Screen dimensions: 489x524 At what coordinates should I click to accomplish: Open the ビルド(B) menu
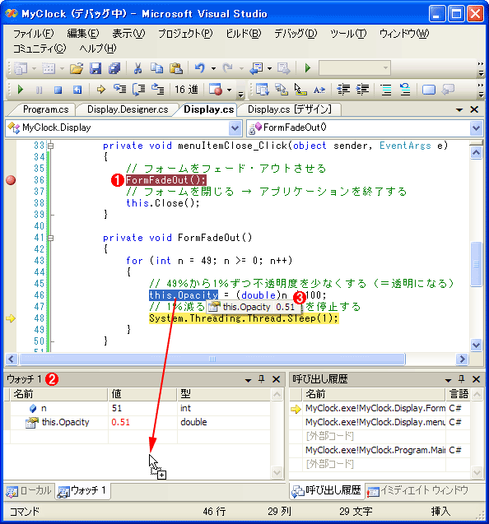243,34
